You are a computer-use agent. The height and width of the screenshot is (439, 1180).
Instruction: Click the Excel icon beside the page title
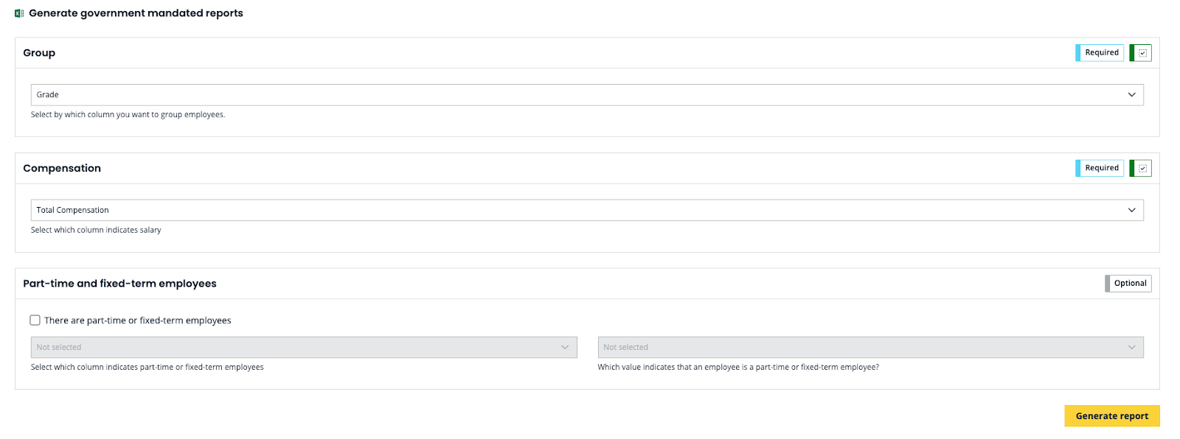[19, 13]
